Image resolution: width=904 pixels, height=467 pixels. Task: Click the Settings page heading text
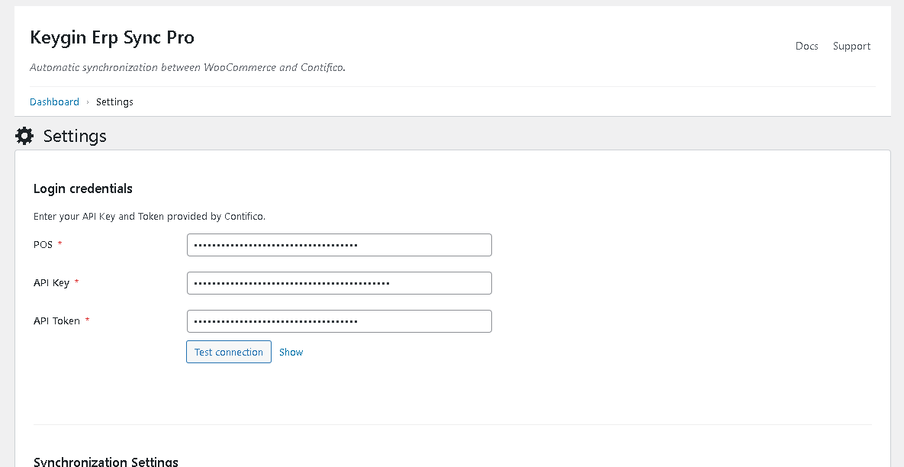pyautogui.click(x=75, y=137)
